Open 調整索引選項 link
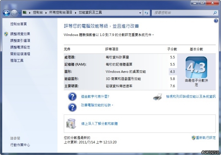 pyautogui.click(x=20, y=41)
